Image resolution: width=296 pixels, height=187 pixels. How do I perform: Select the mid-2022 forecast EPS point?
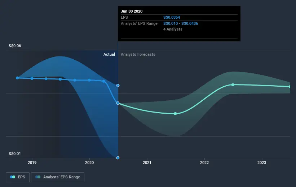233,85
